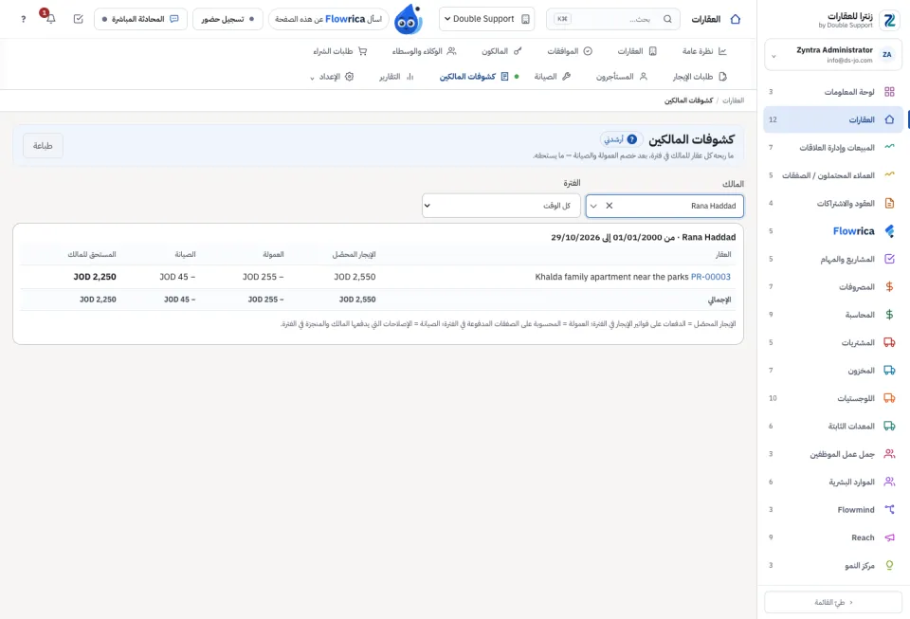Screen dimensions: 910x619
Task: Open المبيعات وإدارة العلاقات sidebar item
Action: [x=833, y=147]
